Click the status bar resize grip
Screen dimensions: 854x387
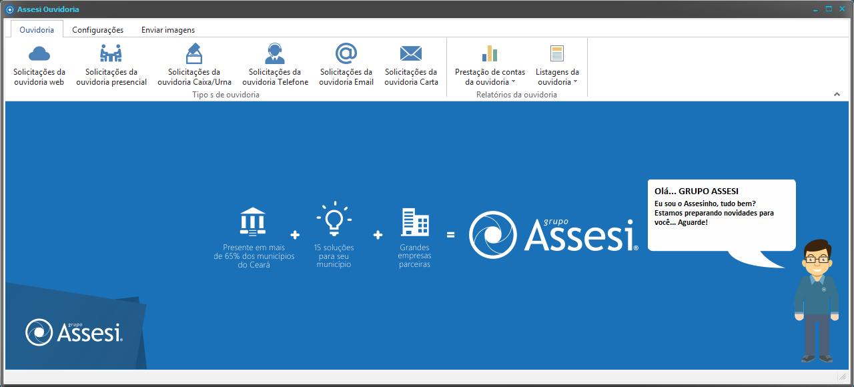point(843,378)
